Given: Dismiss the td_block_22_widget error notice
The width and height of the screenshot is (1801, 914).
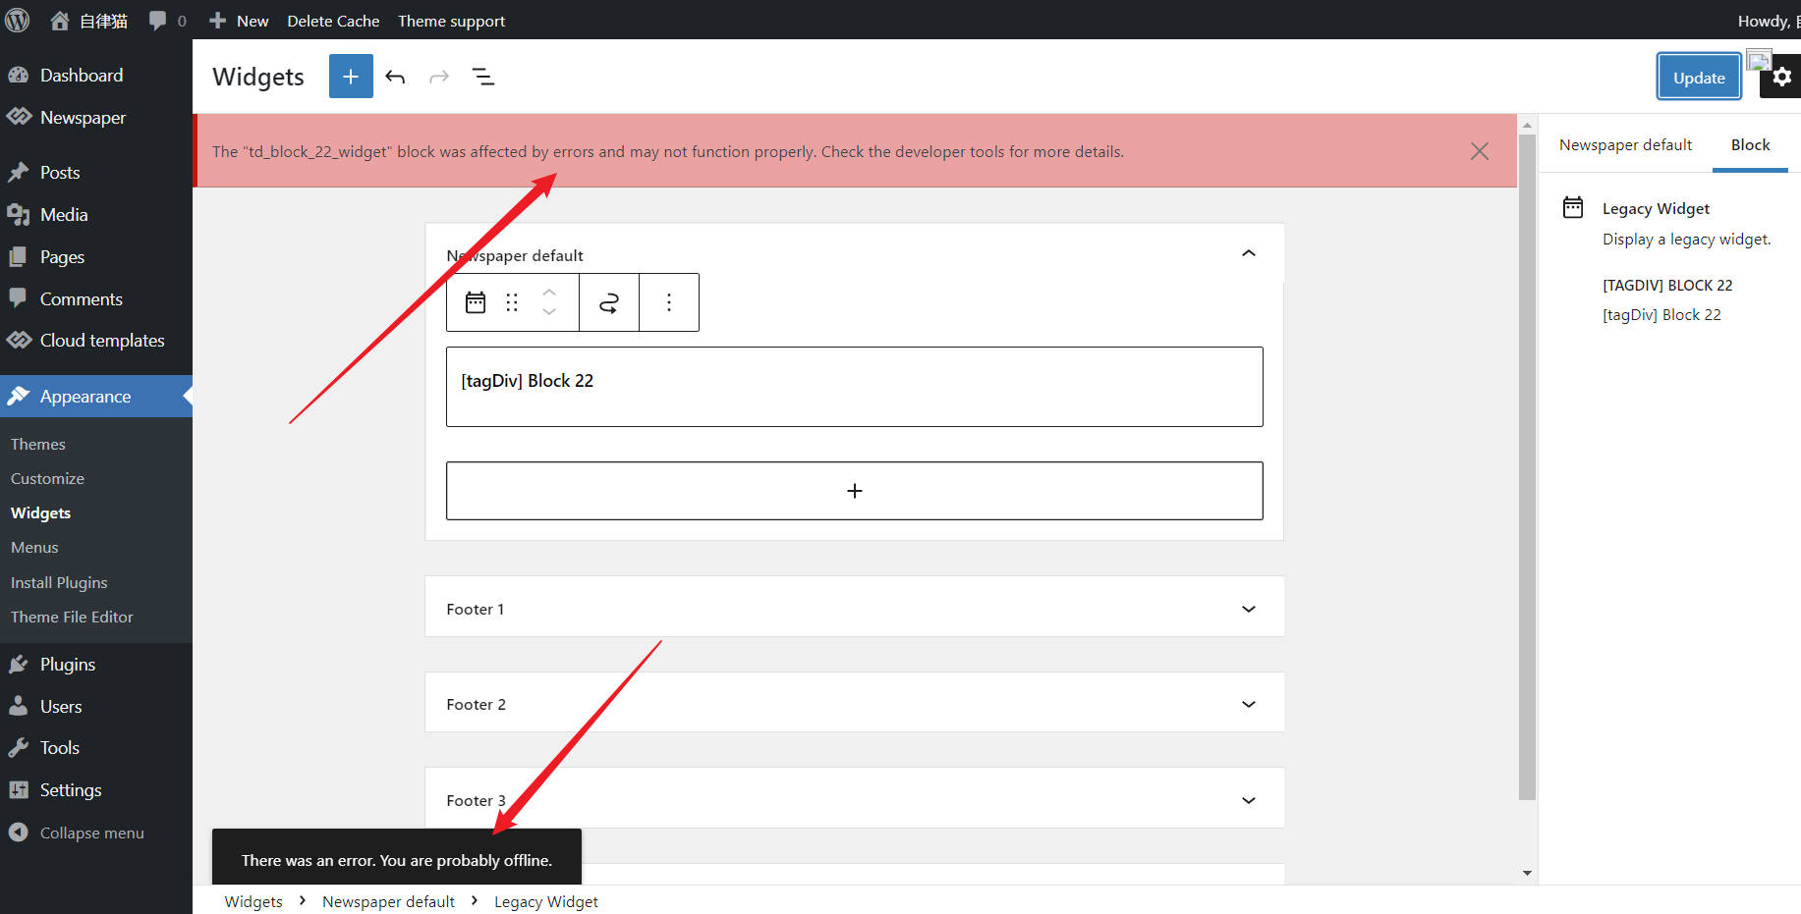Looking at the screenshot, I should [x=1480, y=151].
